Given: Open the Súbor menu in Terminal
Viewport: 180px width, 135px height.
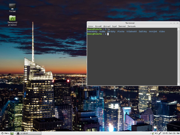Looking at the screenshot, I should coord(91,26).
